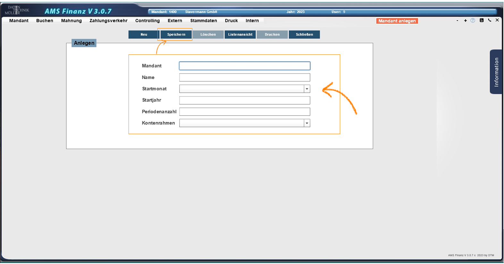504x264 pixels.
Task: Open the Kontenrahmen dropdown arrow
Action: [307, 123]
